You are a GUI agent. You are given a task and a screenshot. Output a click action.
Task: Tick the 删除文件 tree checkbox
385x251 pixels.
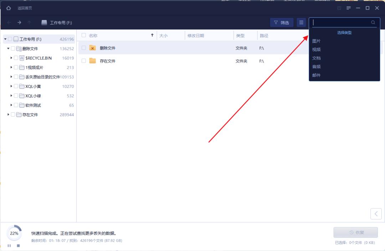pos(13,48)
